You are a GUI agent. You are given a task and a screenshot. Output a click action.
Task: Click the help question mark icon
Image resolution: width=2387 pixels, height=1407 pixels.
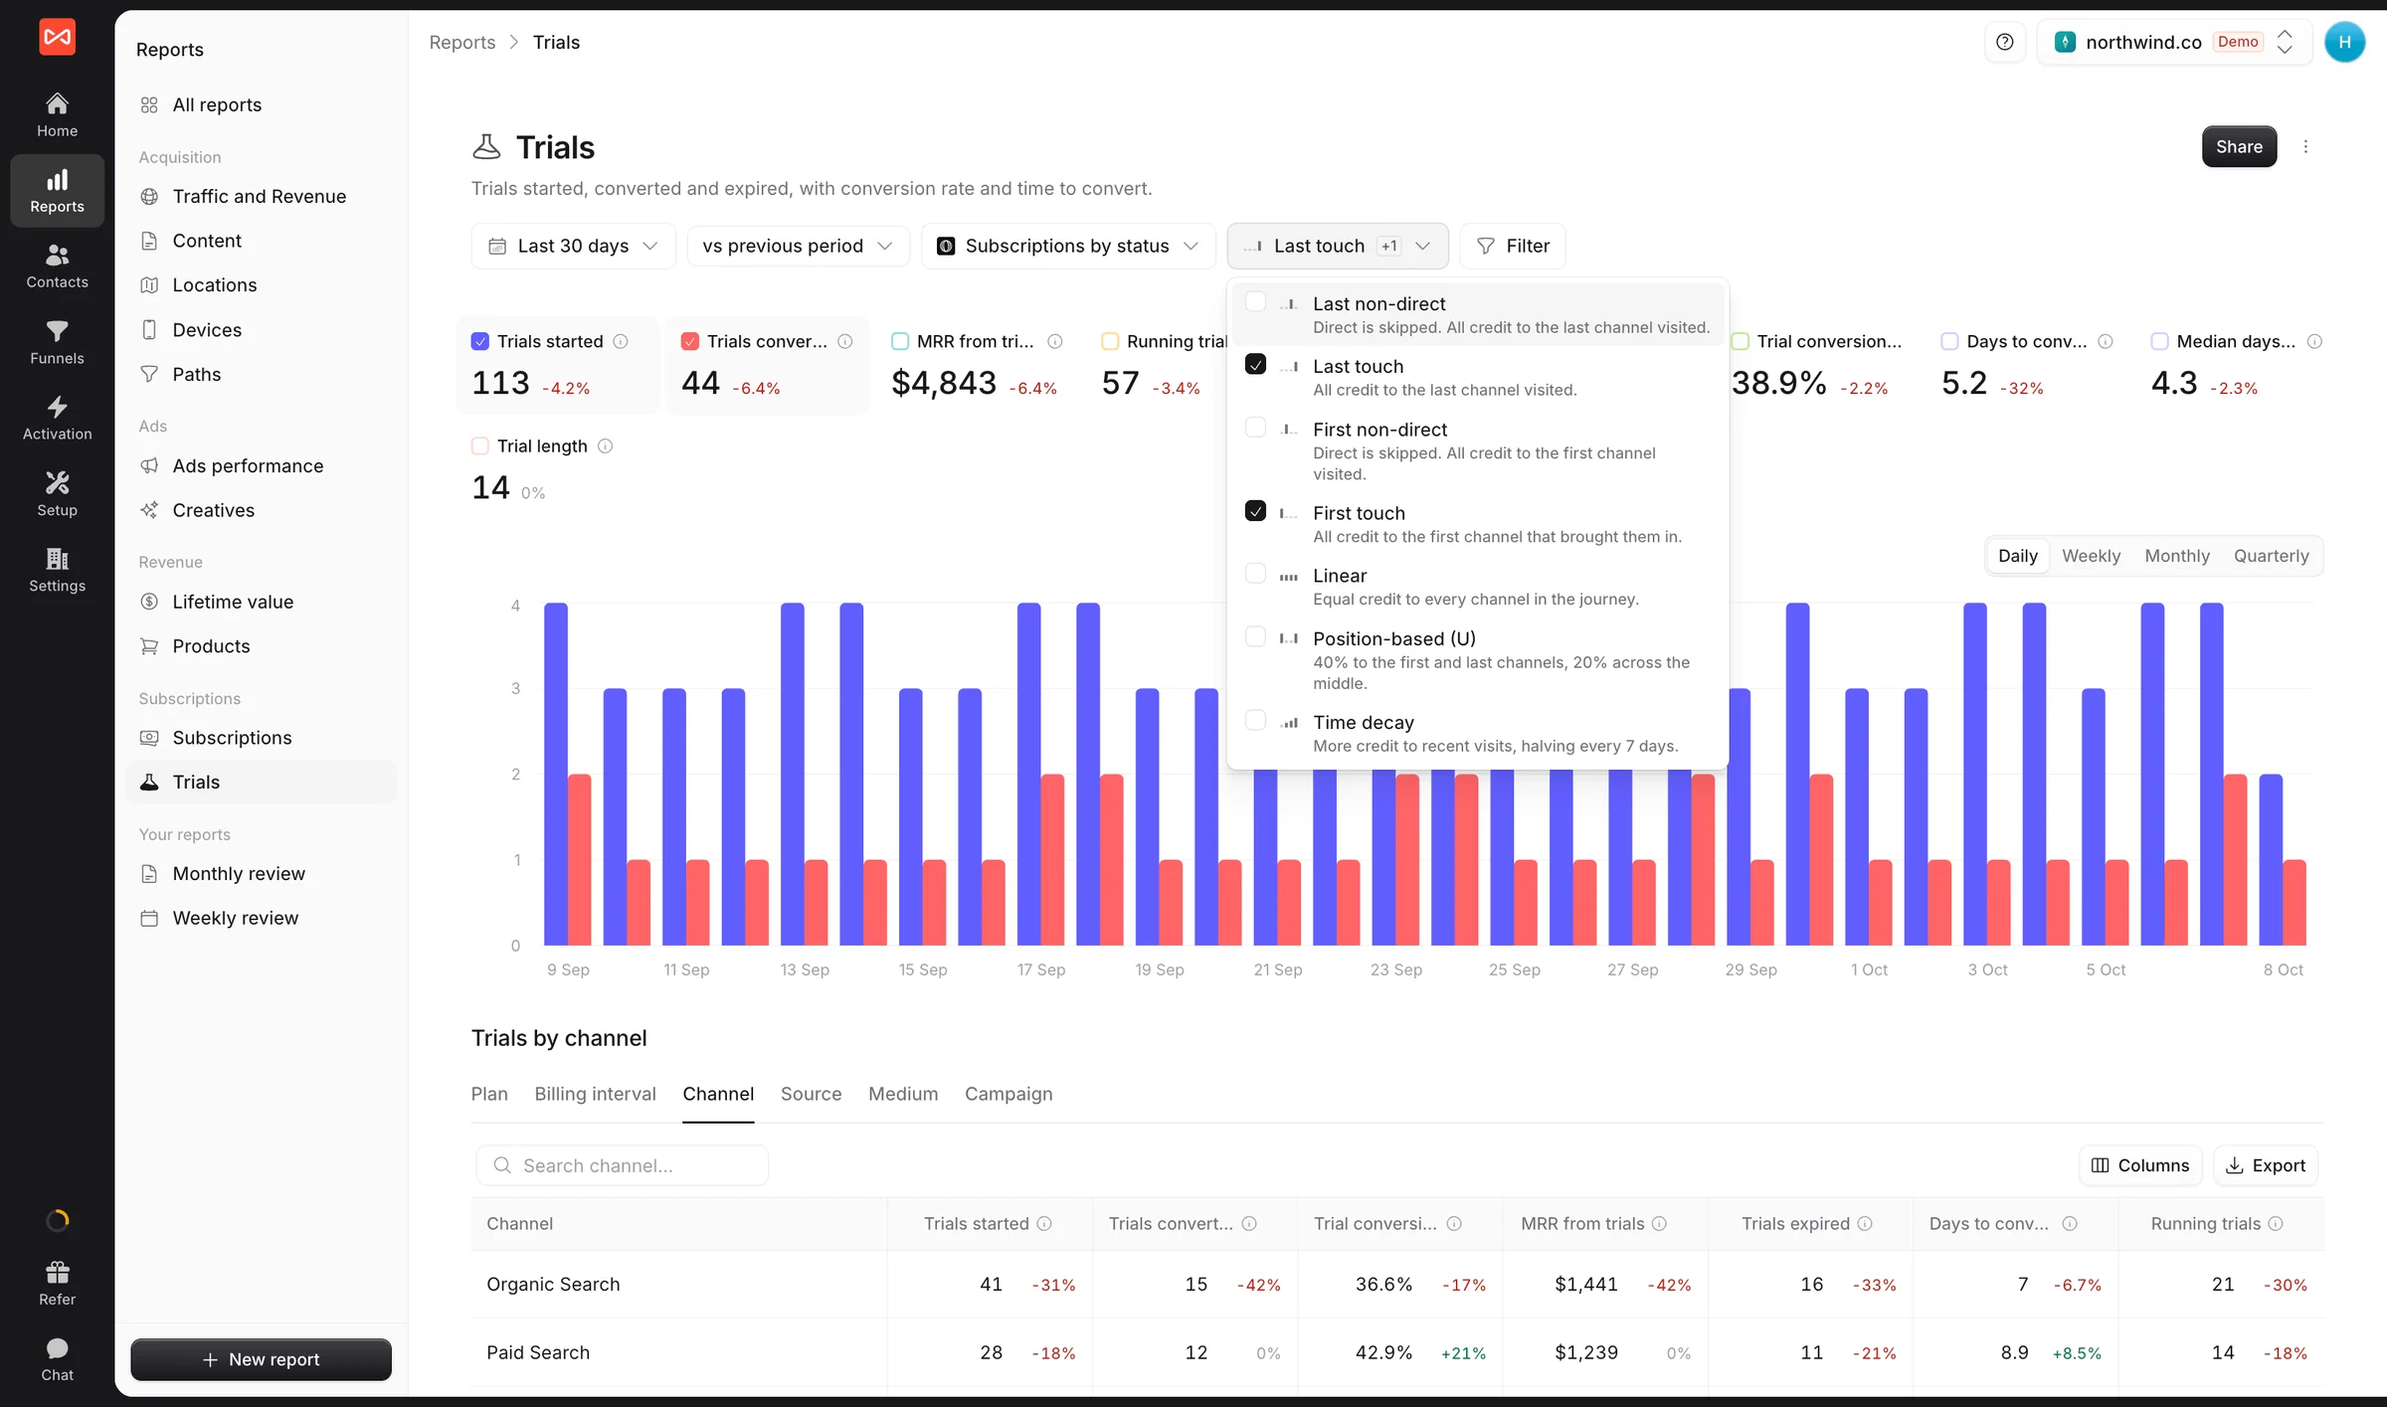tap(2005, 42)
